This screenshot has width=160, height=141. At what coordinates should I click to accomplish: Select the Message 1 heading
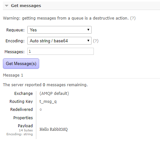click(13, 75)
